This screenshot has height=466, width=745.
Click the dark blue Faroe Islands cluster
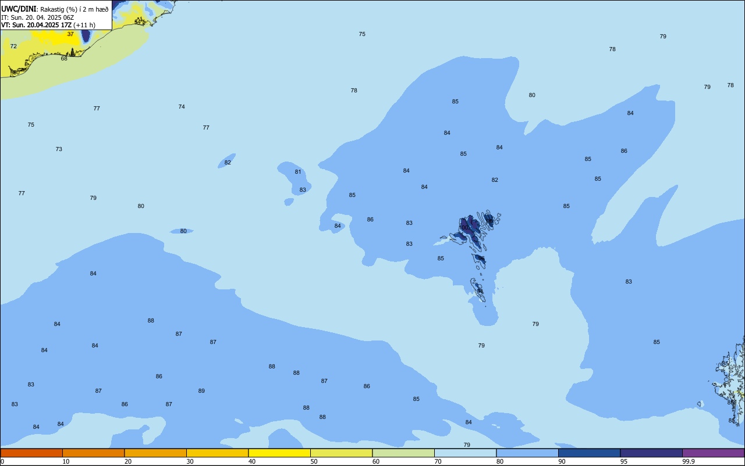(x=471, y=228)
